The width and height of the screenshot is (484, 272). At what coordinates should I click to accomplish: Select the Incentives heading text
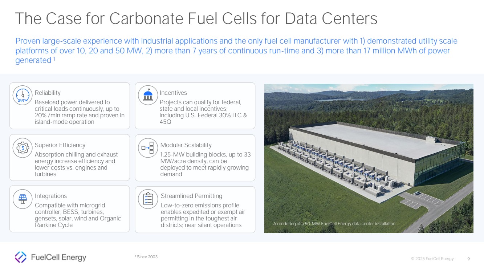coord(173,93)
